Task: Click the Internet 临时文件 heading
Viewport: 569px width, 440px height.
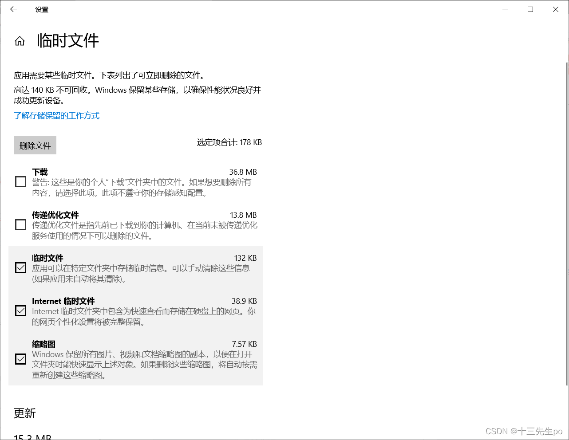Action: 63,301
